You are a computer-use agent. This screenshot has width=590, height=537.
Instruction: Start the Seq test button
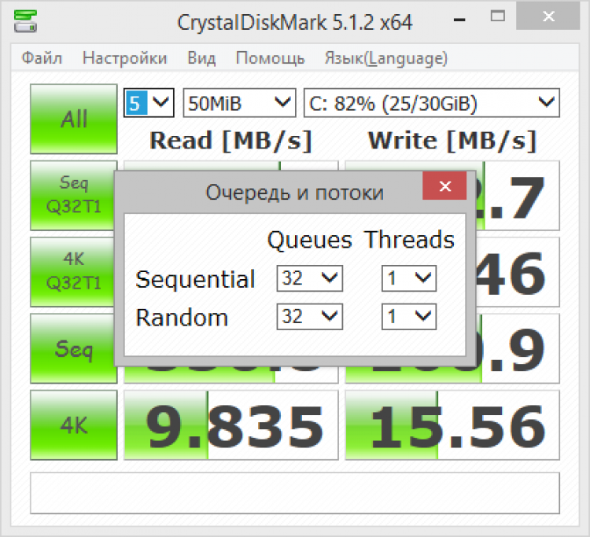pos(72,348)
